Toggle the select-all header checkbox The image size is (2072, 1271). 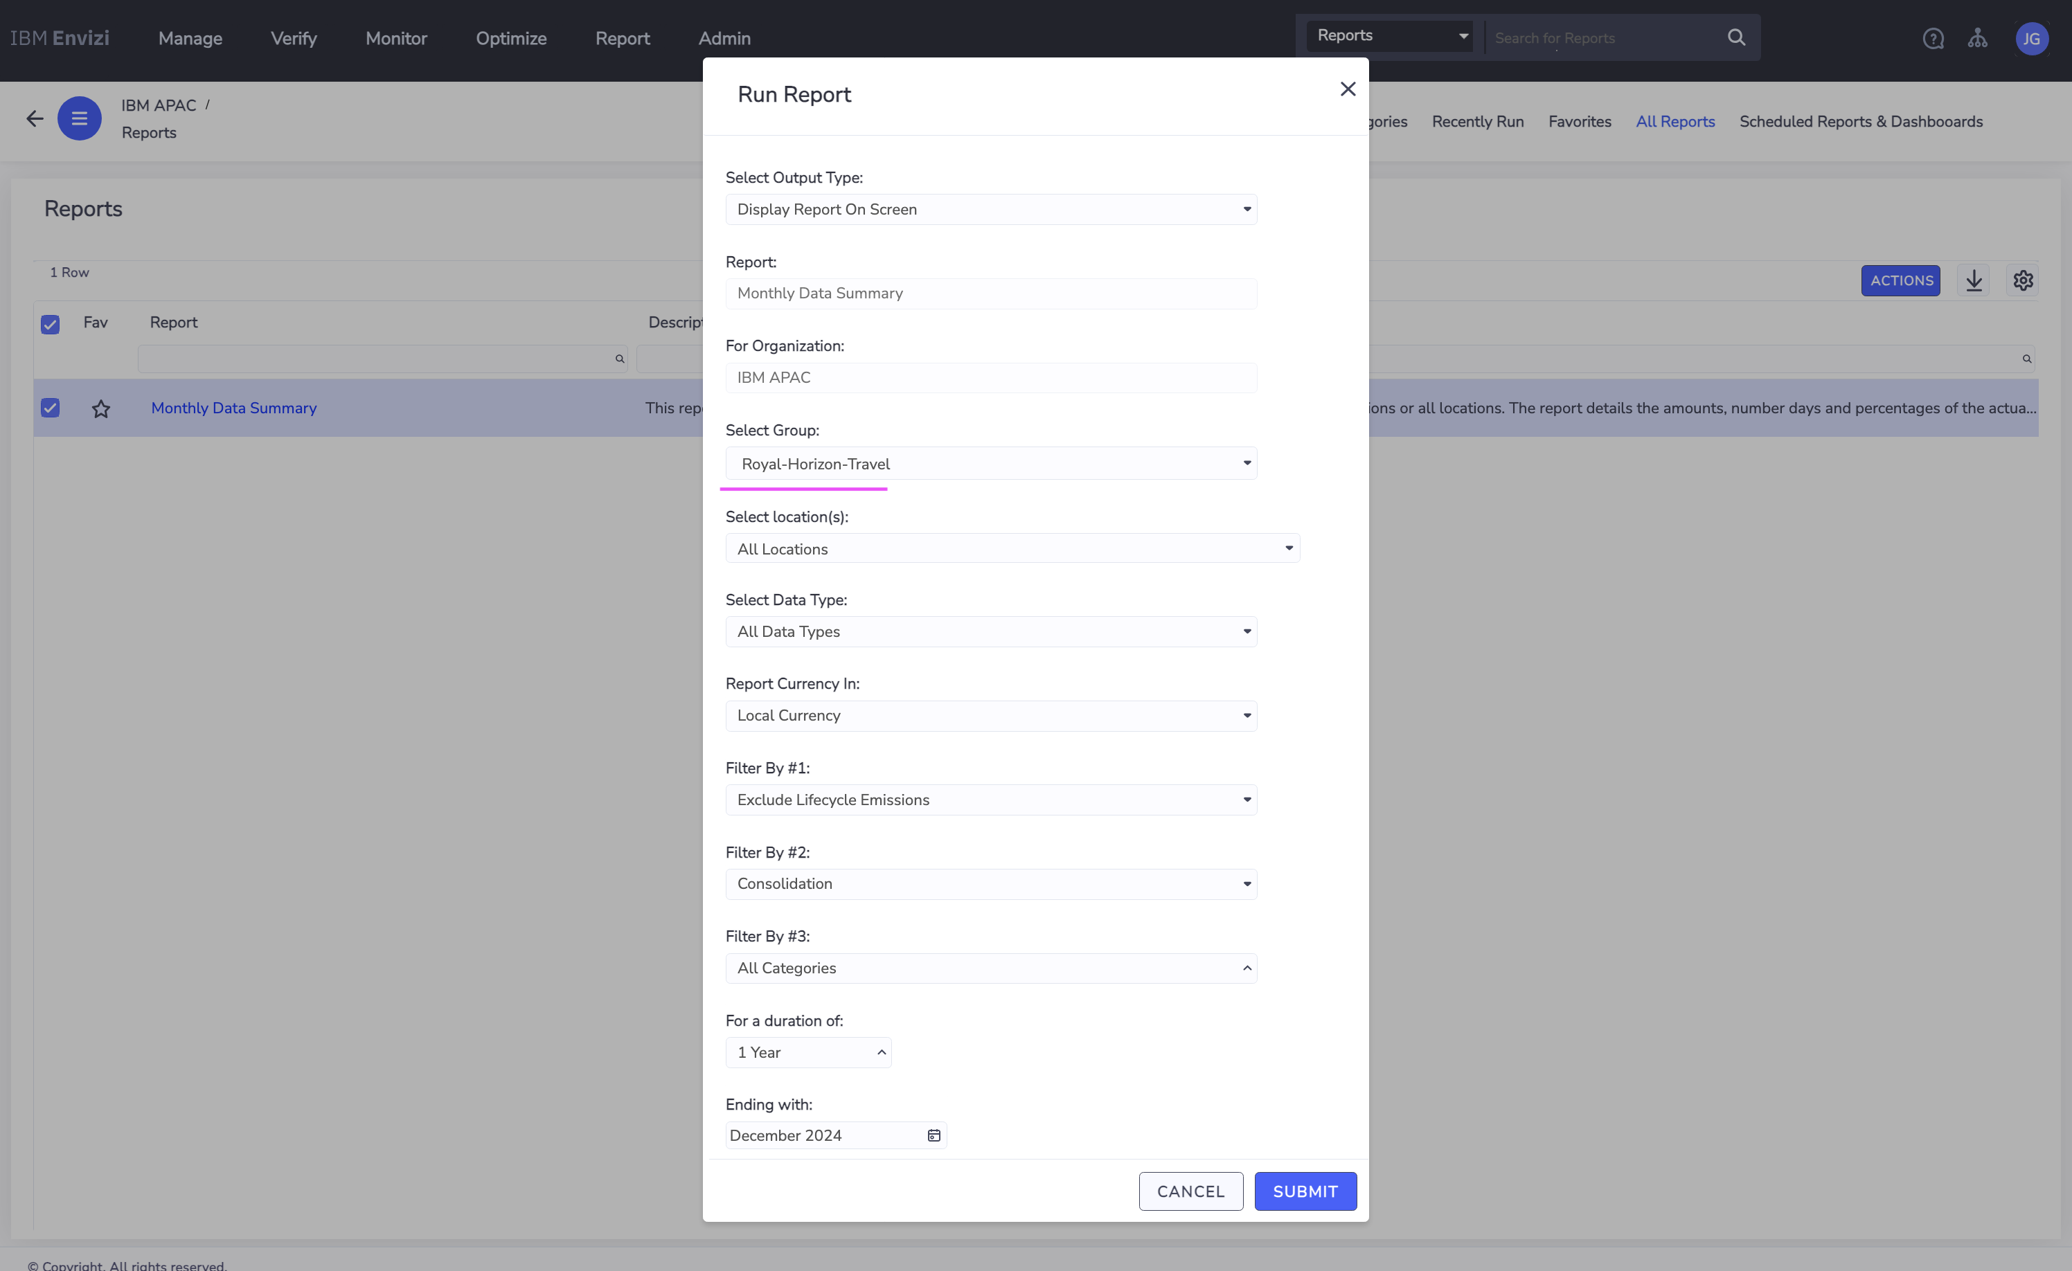[x=51, y=325]
